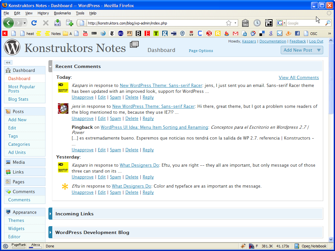Expand the Incoming Links panel
This screenshot has height=251, width=335.
click(50, 214)
